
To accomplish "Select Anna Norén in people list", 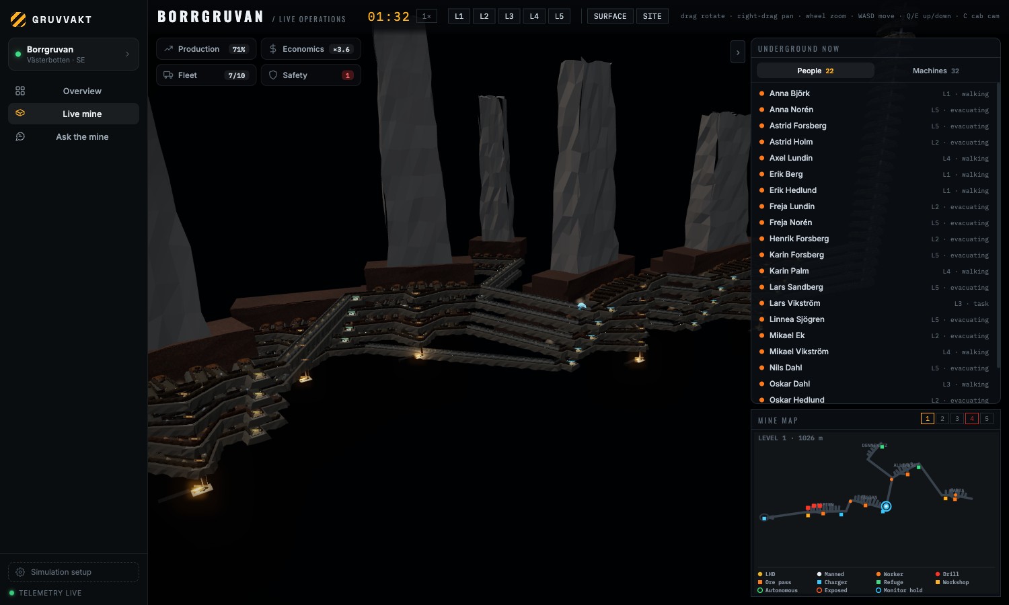I will (874, 110).
